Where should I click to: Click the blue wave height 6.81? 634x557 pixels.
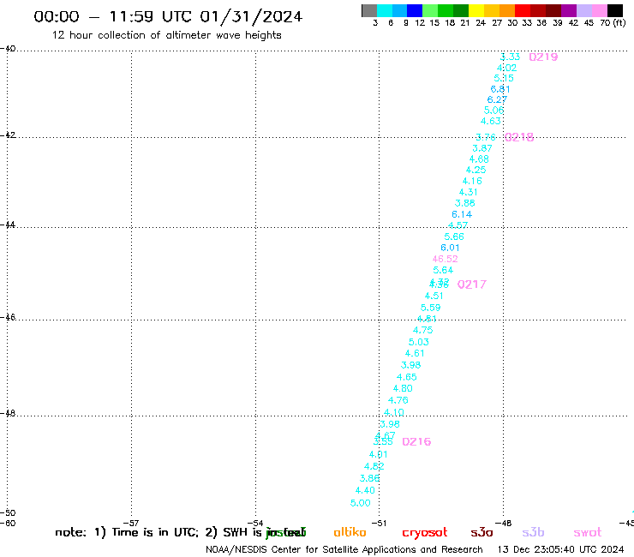[x=500, y=89]
